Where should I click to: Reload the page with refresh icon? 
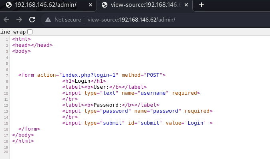(32, 20)
